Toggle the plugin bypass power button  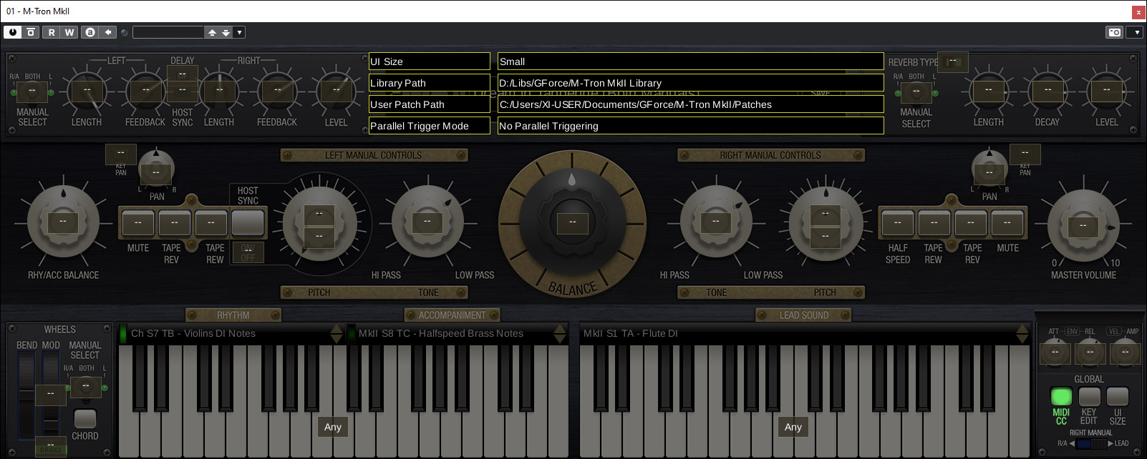pyautogui.click(x=13, y=32)
